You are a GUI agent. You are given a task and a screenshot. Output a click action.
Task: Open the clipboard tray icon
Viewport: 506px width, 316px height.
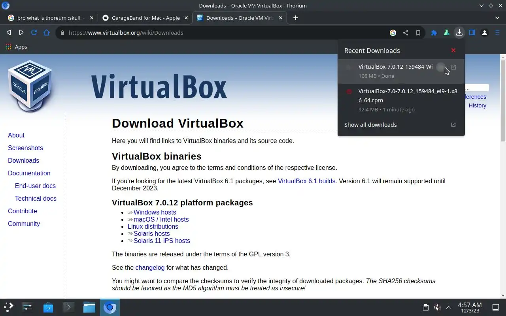(425, 307)
